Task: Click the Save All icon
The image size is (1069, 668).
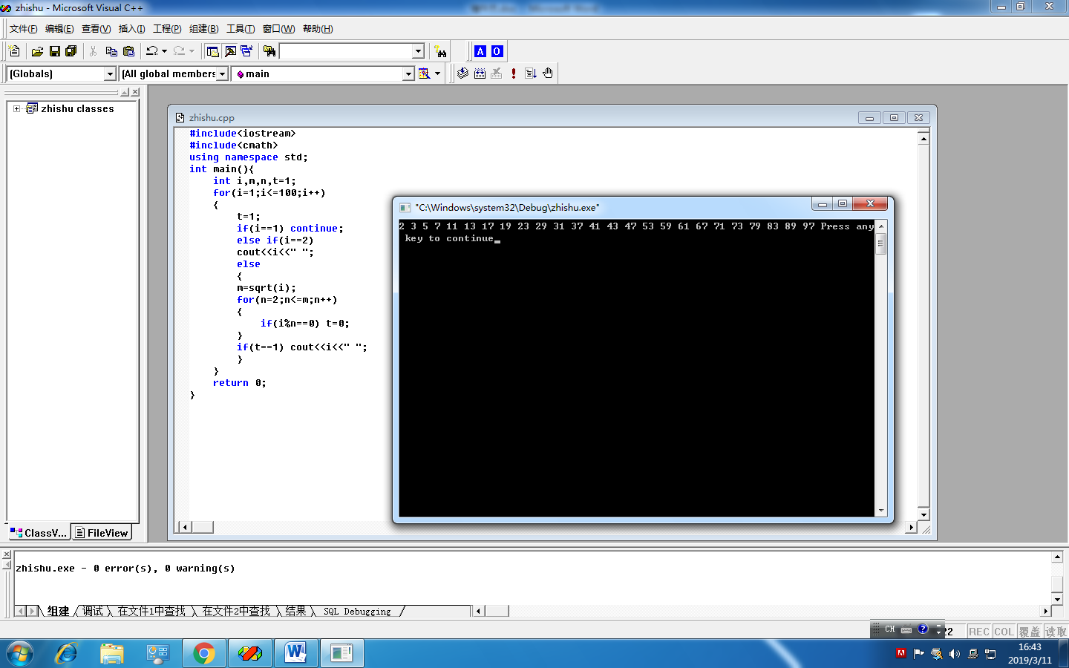Action: [71, 51]
